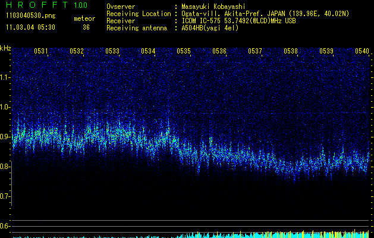Select the meteor label

[84, 19]
